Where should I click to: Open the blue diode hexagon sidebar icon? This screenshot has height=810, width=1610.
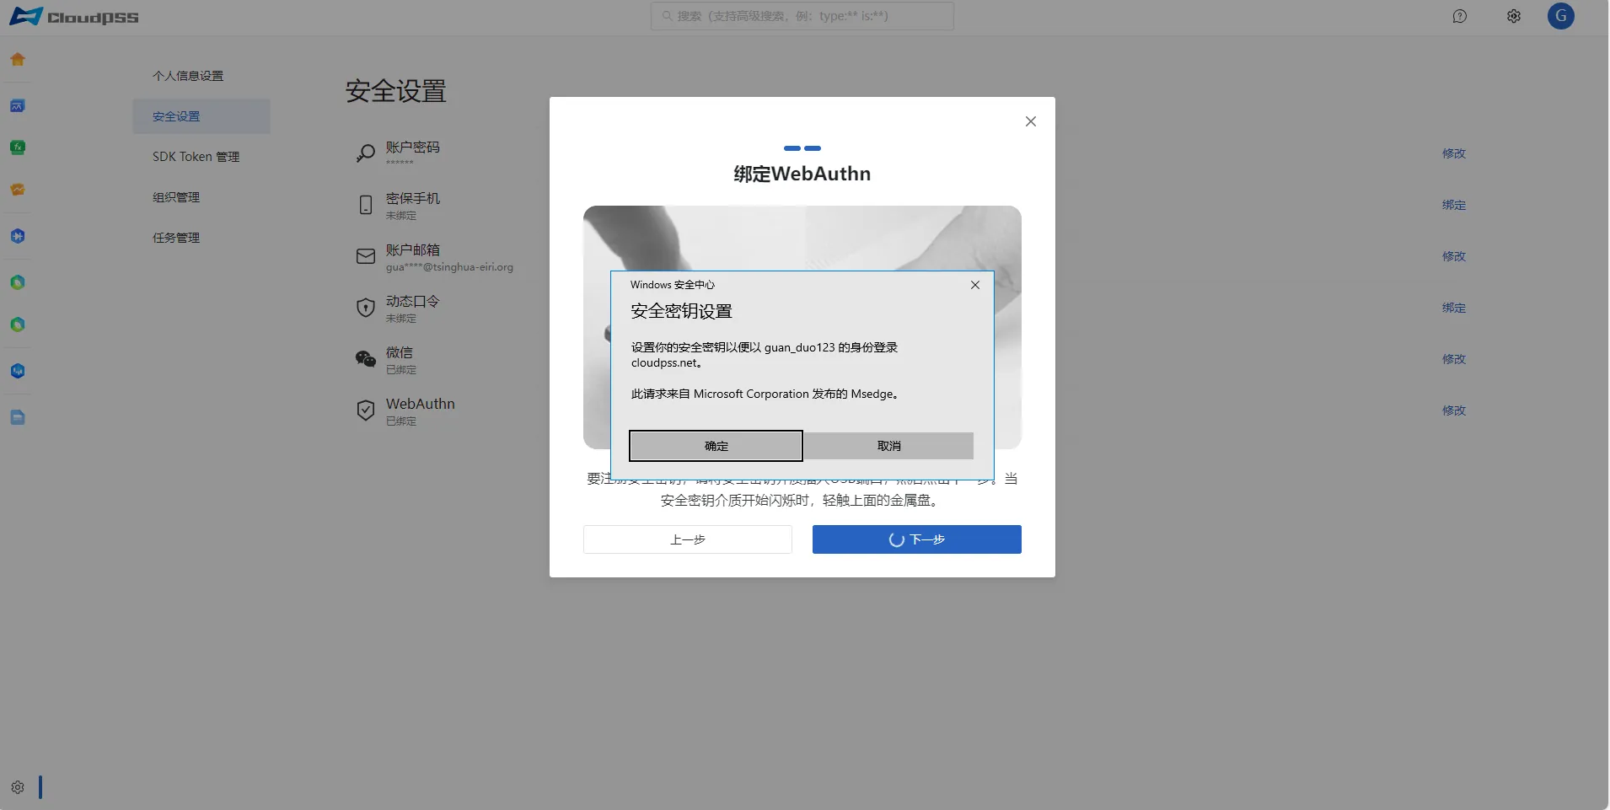tap(18, 236)
